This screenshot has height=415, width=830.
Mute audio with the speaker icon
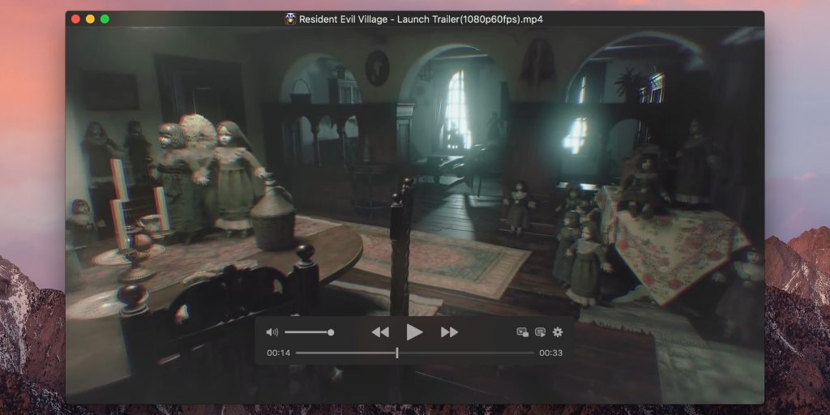[272, 332]
